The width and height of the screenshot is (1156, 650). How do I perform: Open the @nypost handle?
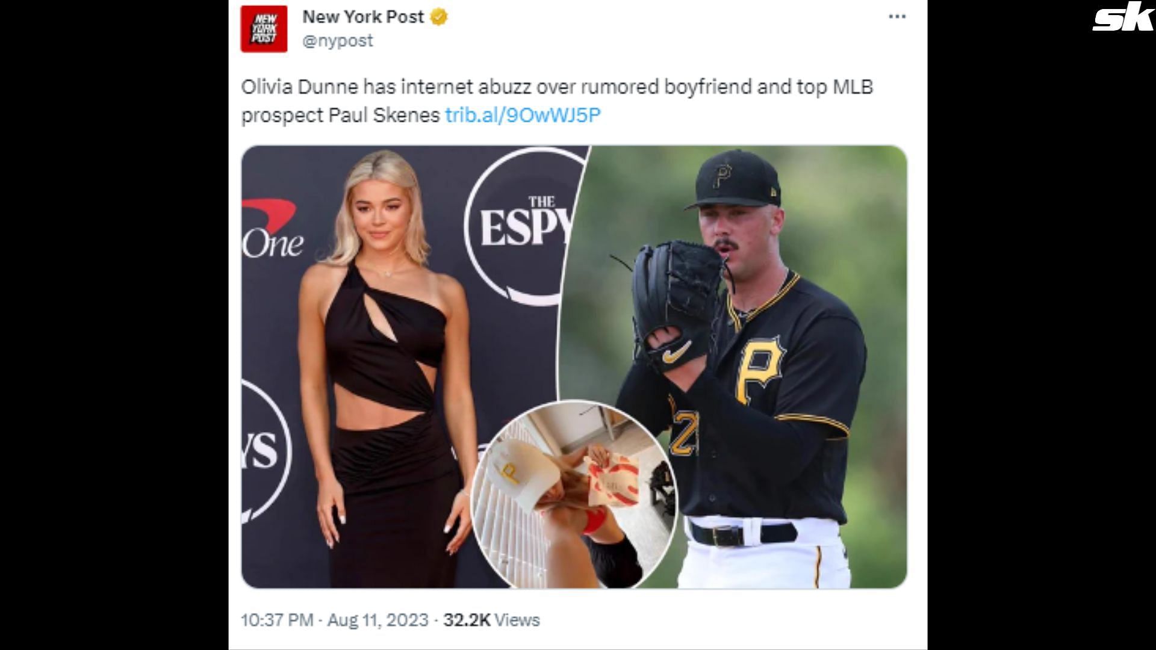point(337,41)
